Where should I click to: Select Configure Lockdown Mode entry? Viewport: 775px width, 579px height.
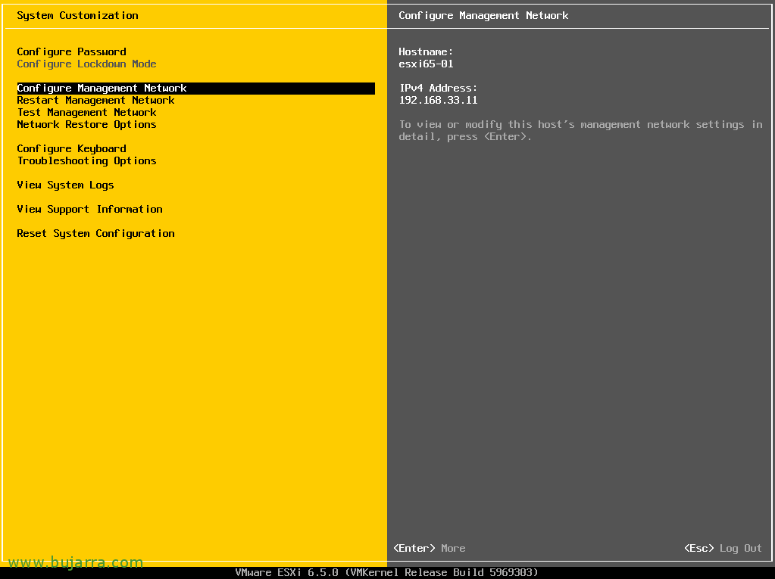86,64
